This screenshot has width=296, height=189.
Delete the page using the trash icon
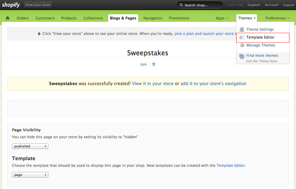[154, 64]
